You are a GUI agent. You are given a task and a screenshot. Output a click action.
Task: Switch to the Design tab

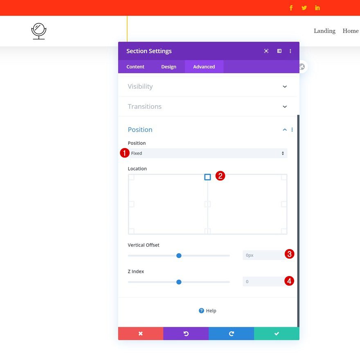(x=169, y=66)
